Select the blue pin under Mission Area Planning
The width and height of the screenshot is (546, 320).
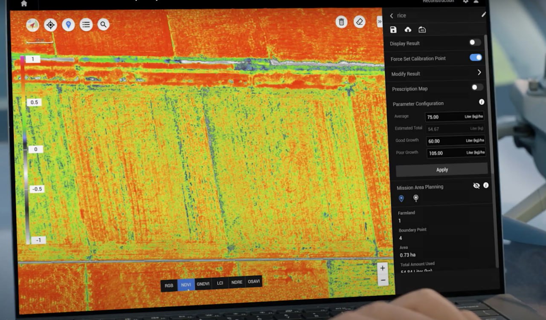401,199
